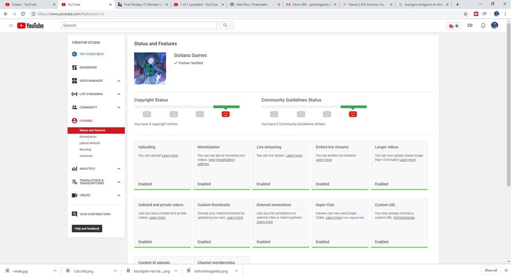
Task: Expand the Analytics section
Action: [119, 169]
